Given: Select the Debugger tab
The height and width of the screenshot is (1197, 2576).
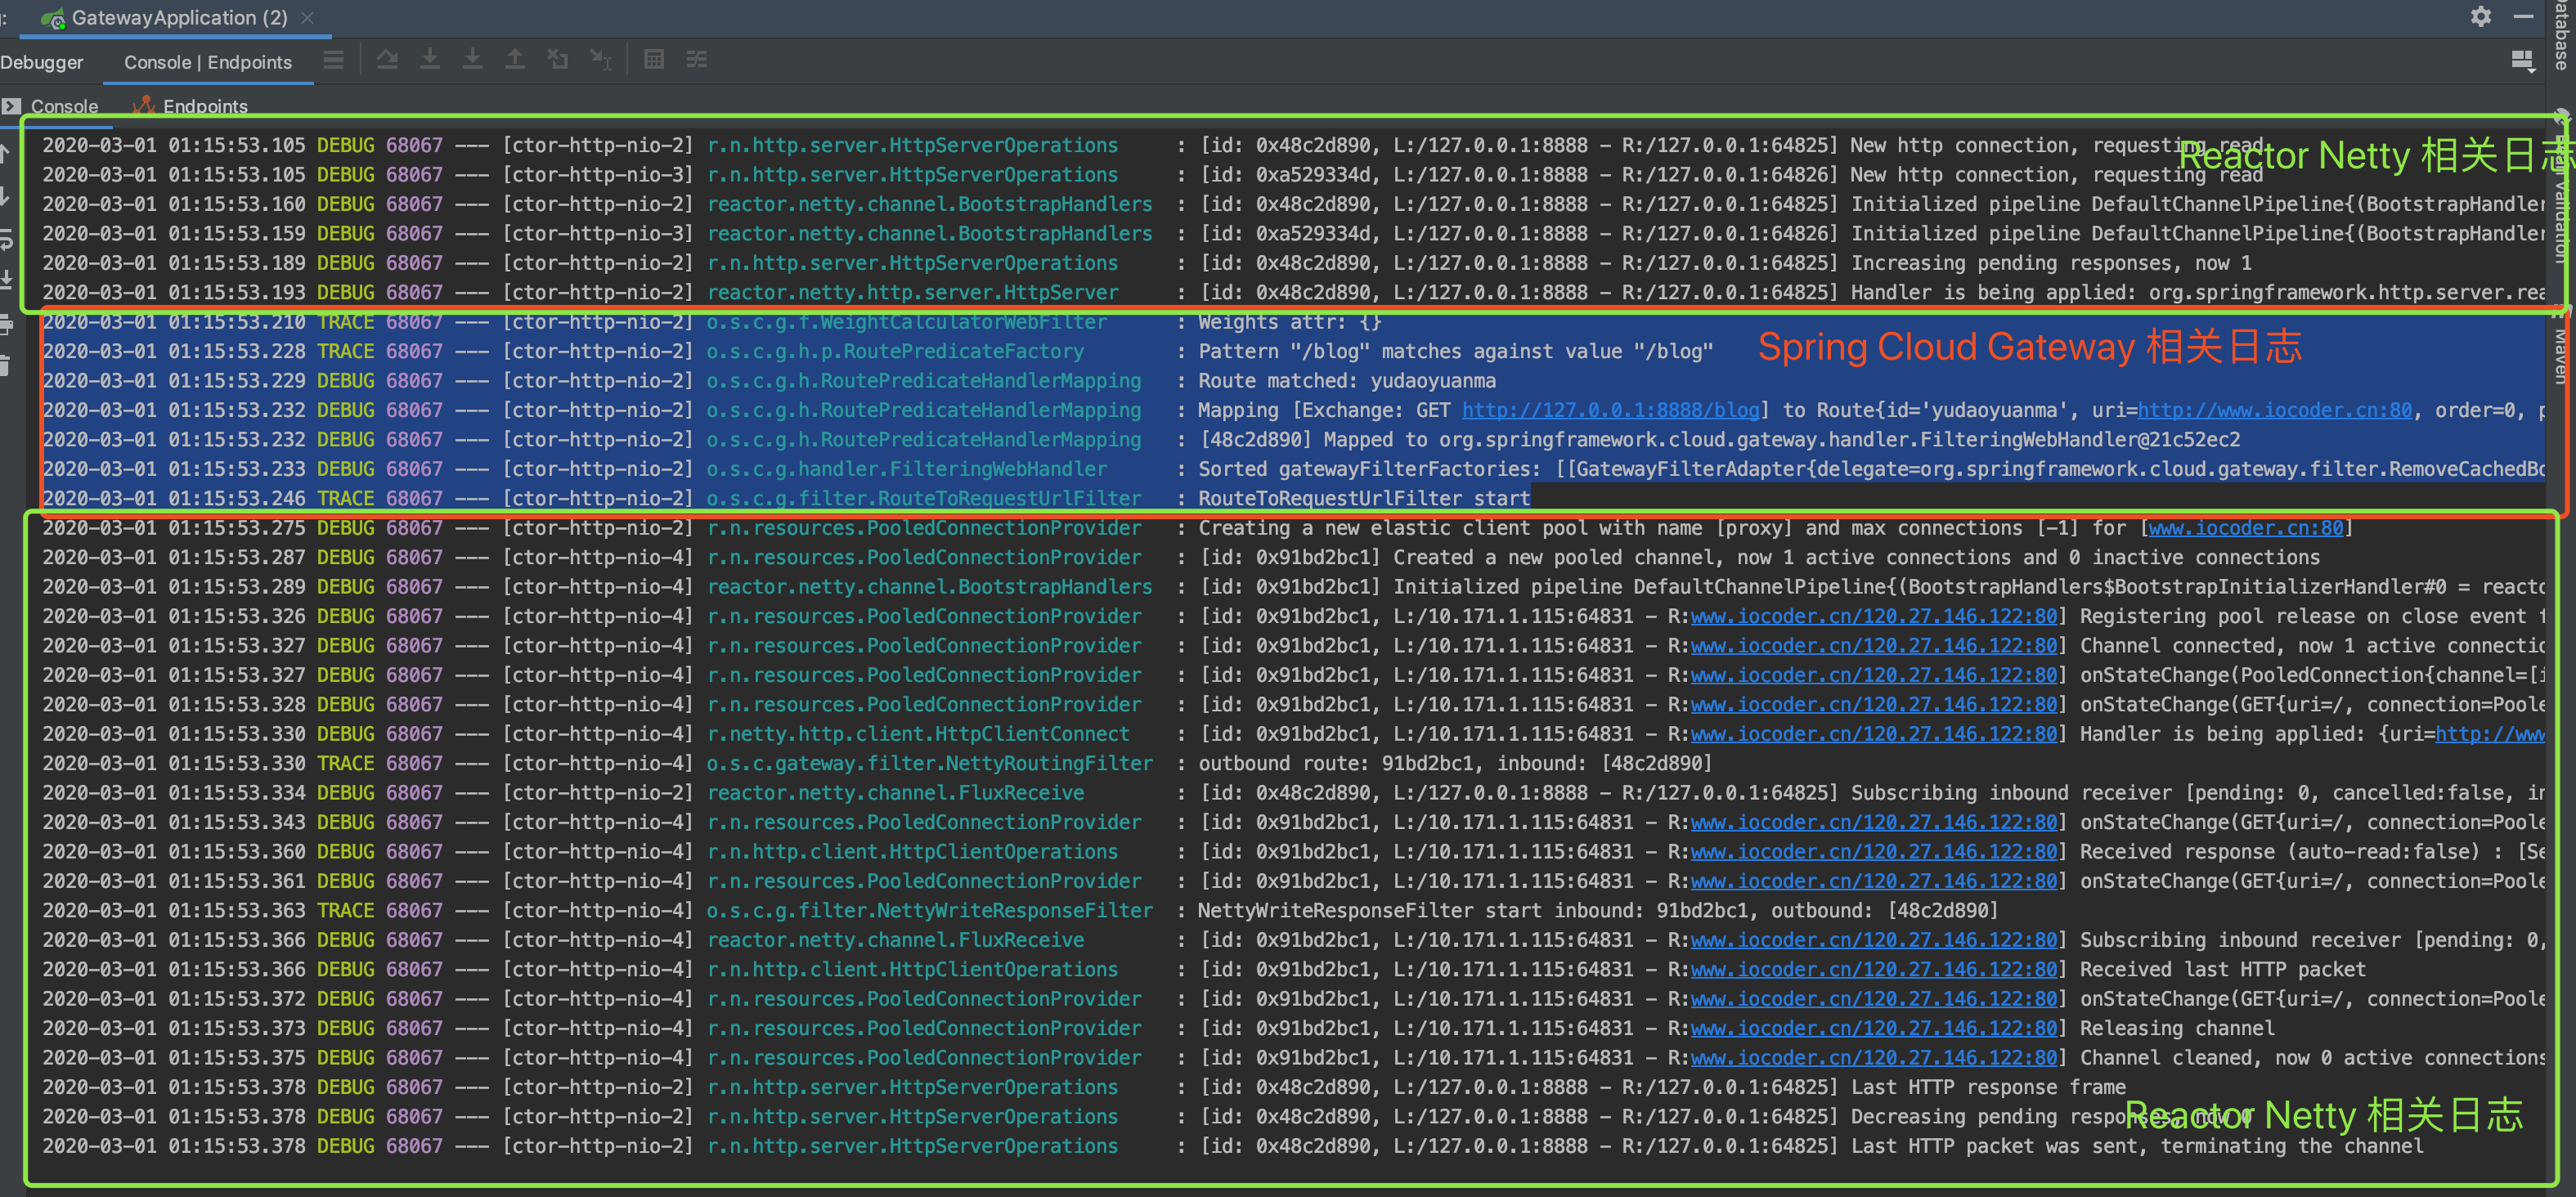Looking at the screenshot, I should click(x=41, y=62).
